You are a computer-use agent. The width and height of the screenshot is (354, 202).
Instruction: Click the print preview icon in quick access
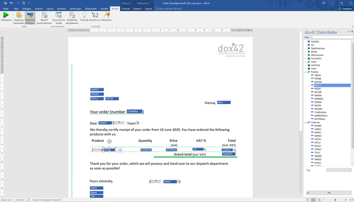(24, 3)
